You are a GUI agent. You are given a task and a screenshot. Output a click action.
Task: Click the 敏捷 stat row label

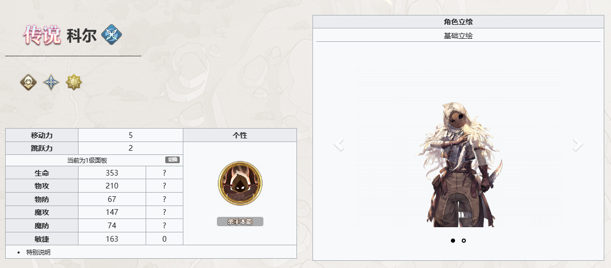tap(42, 239)
